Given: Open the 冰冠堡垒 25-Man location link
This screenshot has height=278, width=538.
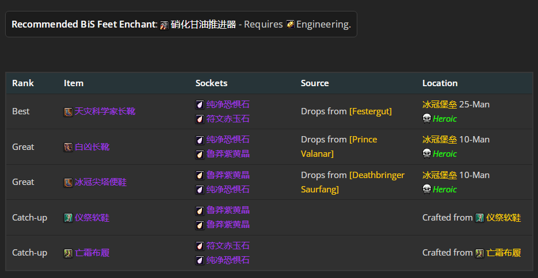Looking at the screenshot, I should [x=440, y=105].
